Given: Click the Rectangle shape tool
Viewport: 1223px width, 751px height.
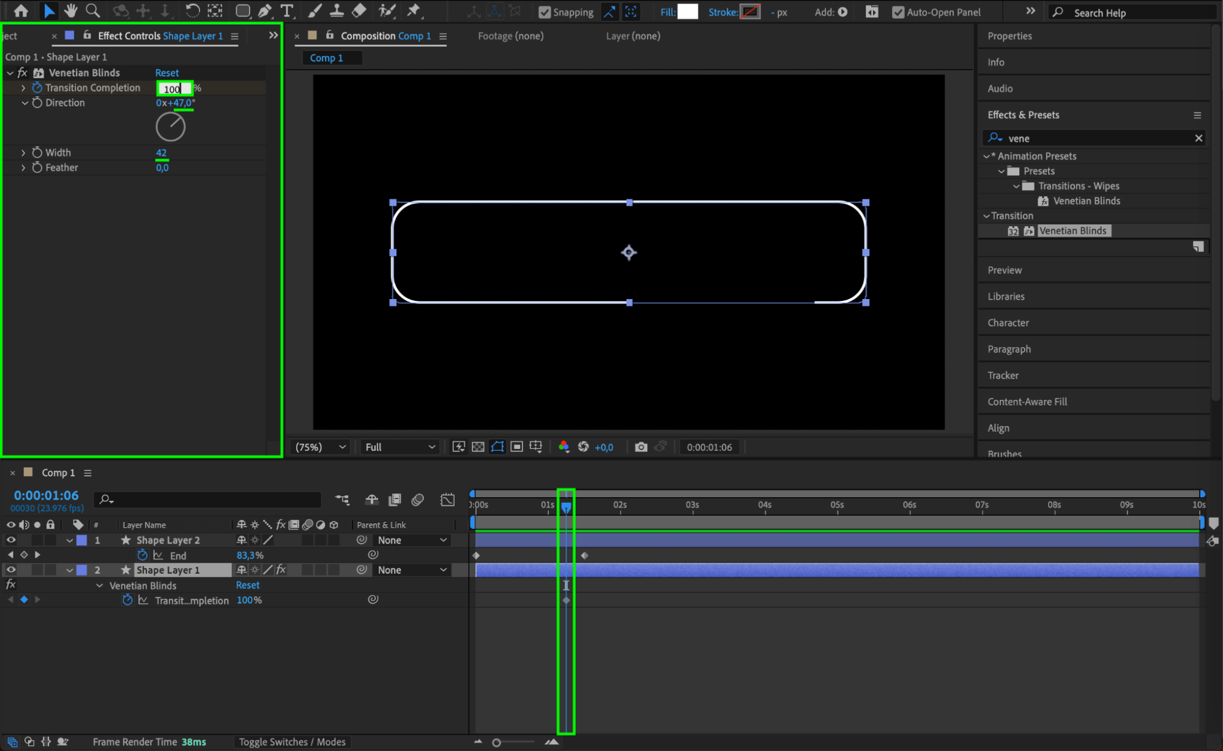Looking at the screenshot, I should 243,10.
